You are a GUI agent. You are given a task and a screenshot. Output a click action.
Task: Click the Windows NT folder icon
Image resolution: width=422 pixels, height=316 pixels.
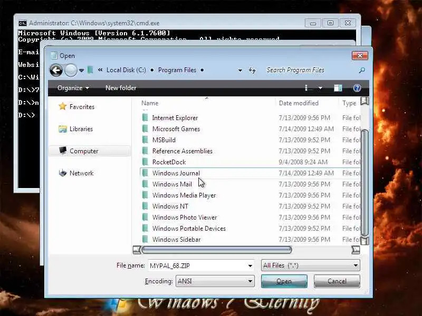[x=145, y=206]
